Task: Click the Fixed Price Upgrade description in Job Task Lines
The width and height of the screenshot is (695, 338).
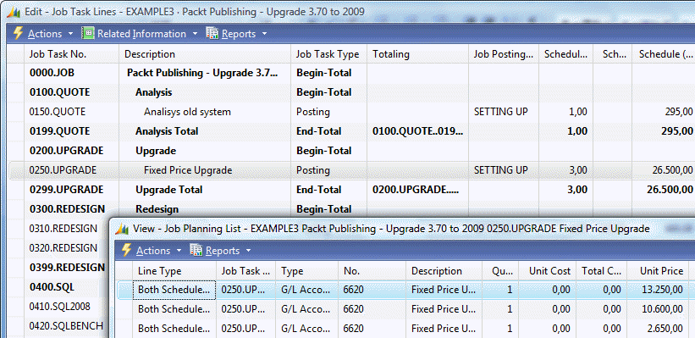Action: 188,170
